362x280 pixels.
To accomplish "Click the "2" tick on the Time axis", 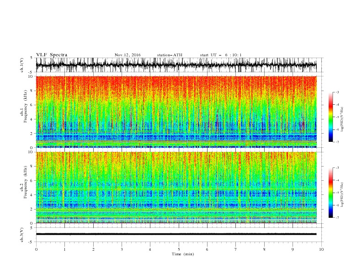I will [93, 249].
